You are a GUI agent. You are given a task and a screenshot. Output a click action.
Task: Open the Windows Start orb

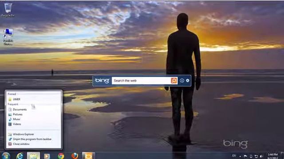click(6, 156)
